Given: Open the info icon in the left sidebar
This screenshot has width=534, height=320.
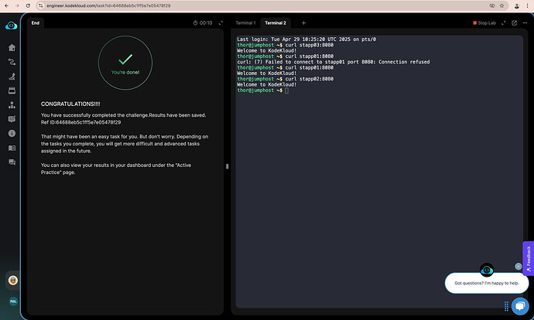Looking at the screenshot, I should click(12, 134).
